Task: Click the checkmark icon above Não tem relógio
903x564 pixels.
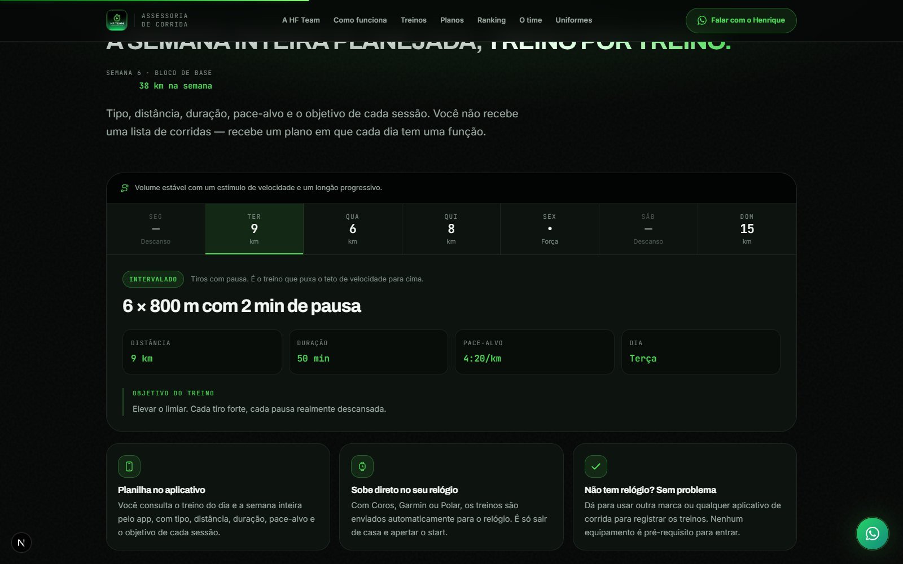Action: tap(596, 466)
